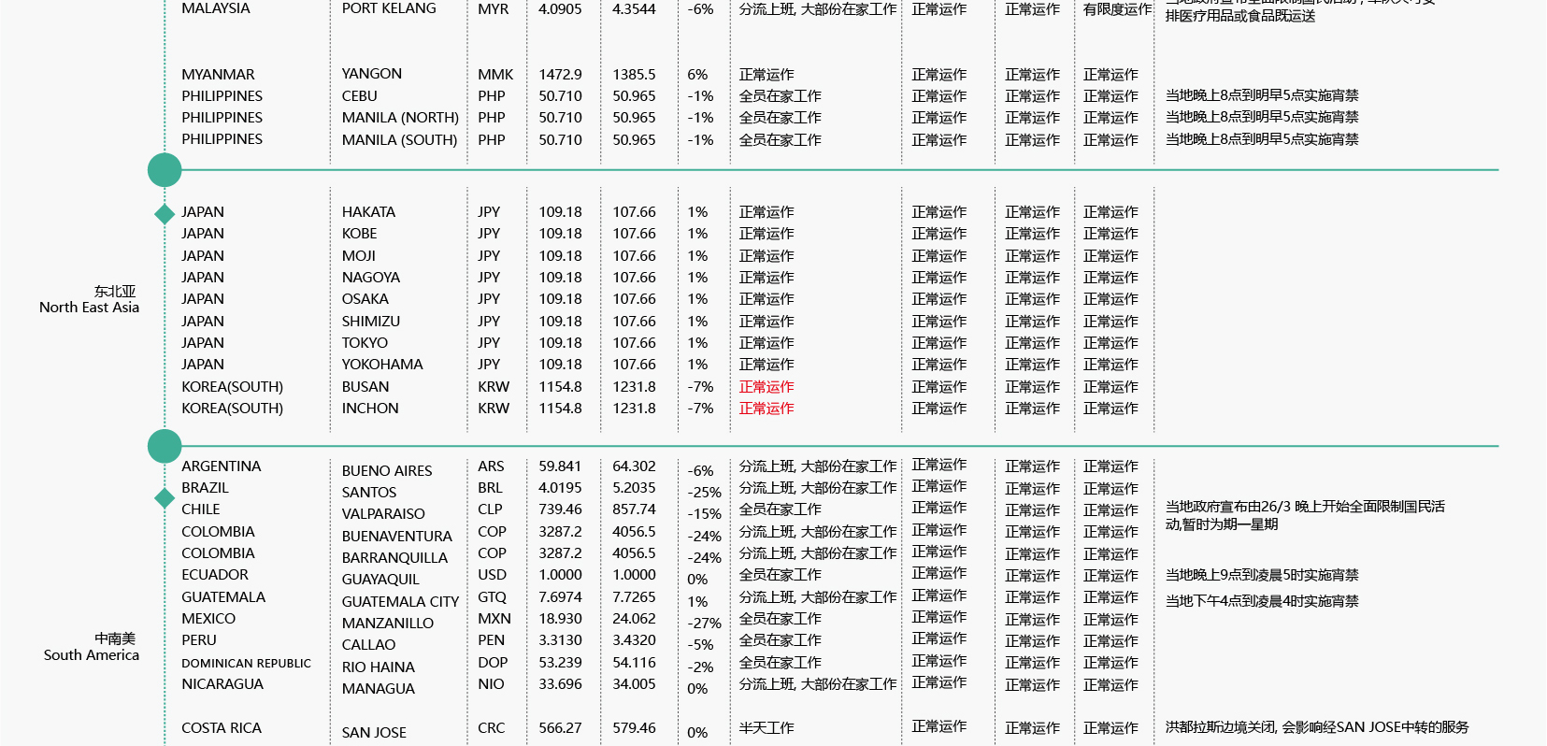1547x746 pixels.
Task: Click the diamond marker beside JAPAN HAKATA row
Action: (x=165, y=214)
